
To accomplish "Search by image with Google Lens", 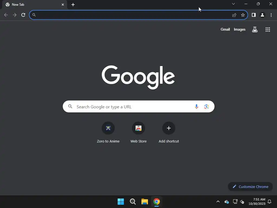I will point(206,107).
